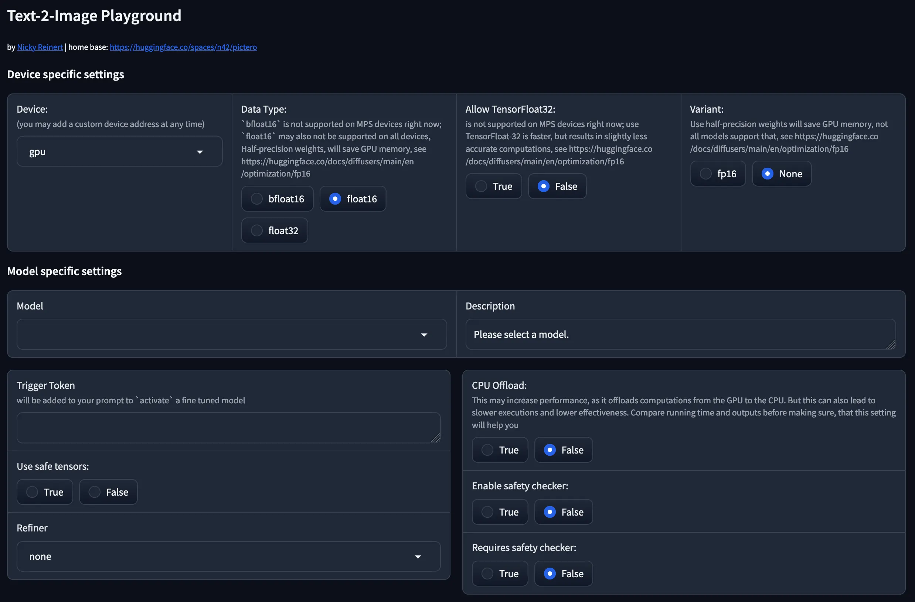This screenshot has height=602, width=915.
Task: Open Nicky Reinert author link
Action: coord(40,47)
